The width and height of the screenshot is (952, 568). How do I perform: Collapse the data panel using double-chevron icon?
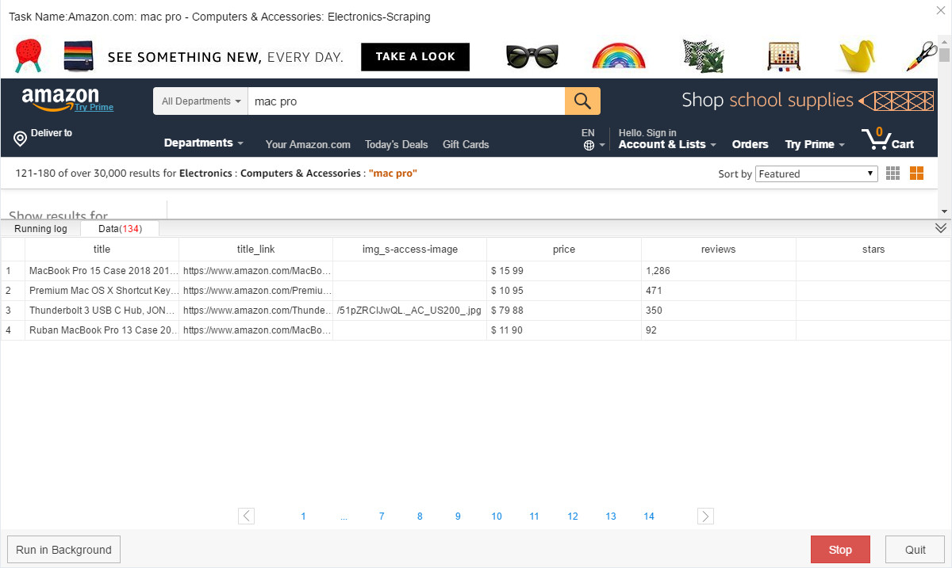pyautogui.click(x=941, y=228)
